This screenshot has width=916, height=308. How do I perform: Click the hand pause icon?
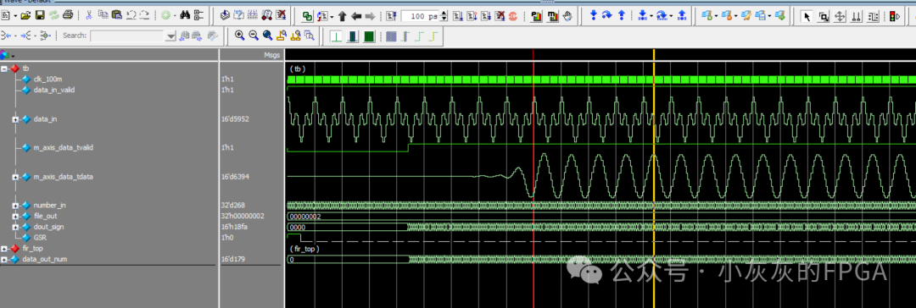[567, 16]
